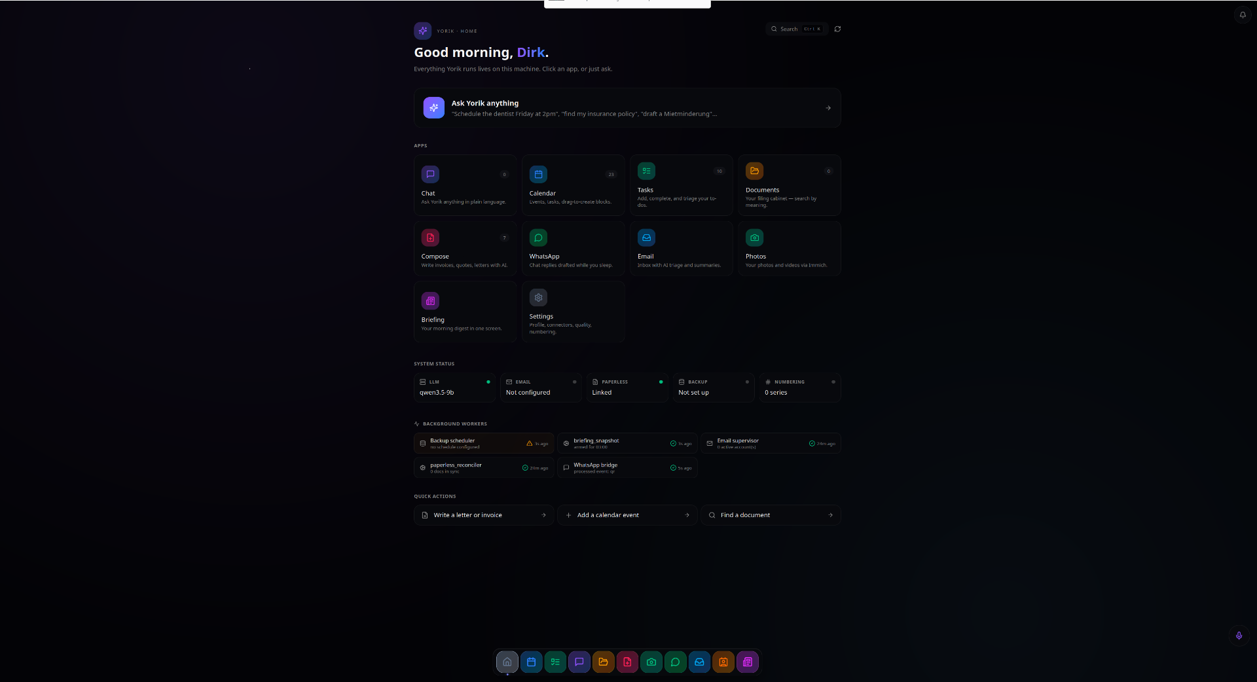Image resolution: width=1257 pixels, height=682 pixels.
Task: Open Contacts icon in the dock
Action: tap(723, 662)
